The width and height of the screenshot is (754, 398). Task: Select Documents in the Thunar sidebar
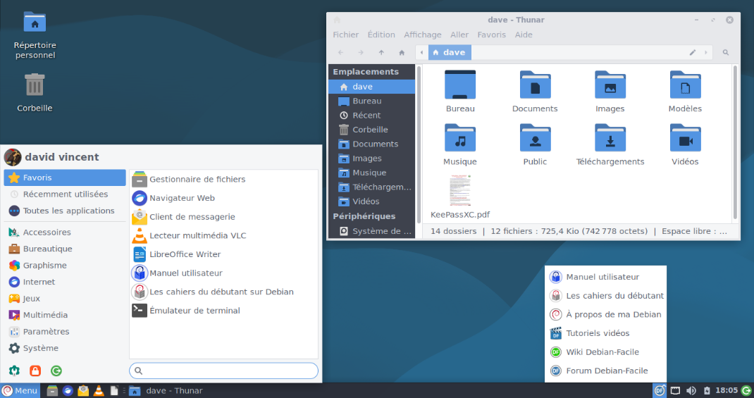pyautogui.click(x=371, y=144)
